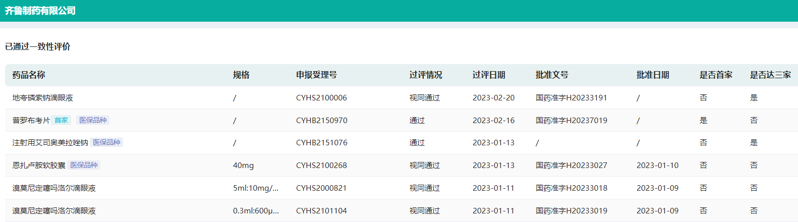Screen dimensions: 798x222
Task: Open the 注射用艾司奥美拉唑钠 drug entry
Action: pos(50,143)
